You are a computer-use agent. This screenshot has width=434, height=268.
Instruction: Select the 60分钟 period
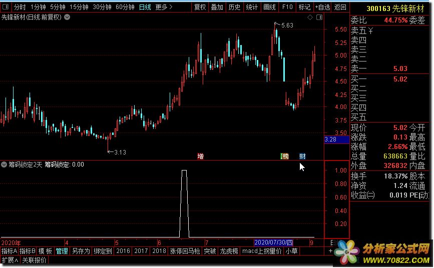click(125, 7)
